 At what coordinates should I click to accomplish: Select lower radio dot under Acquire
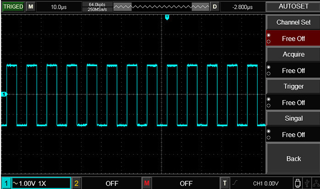[269, 74]
